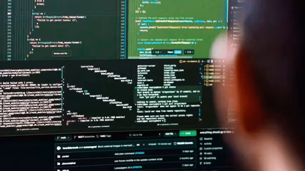Click the stars count in sidebar
This screenshot has height=171, width=305.
208,153
